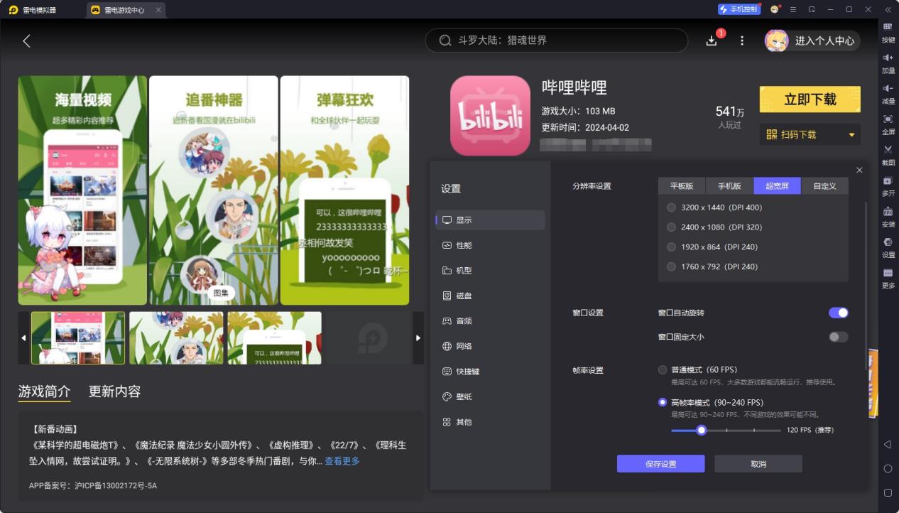Click the title bar pop-out window icon

point(812,9)
